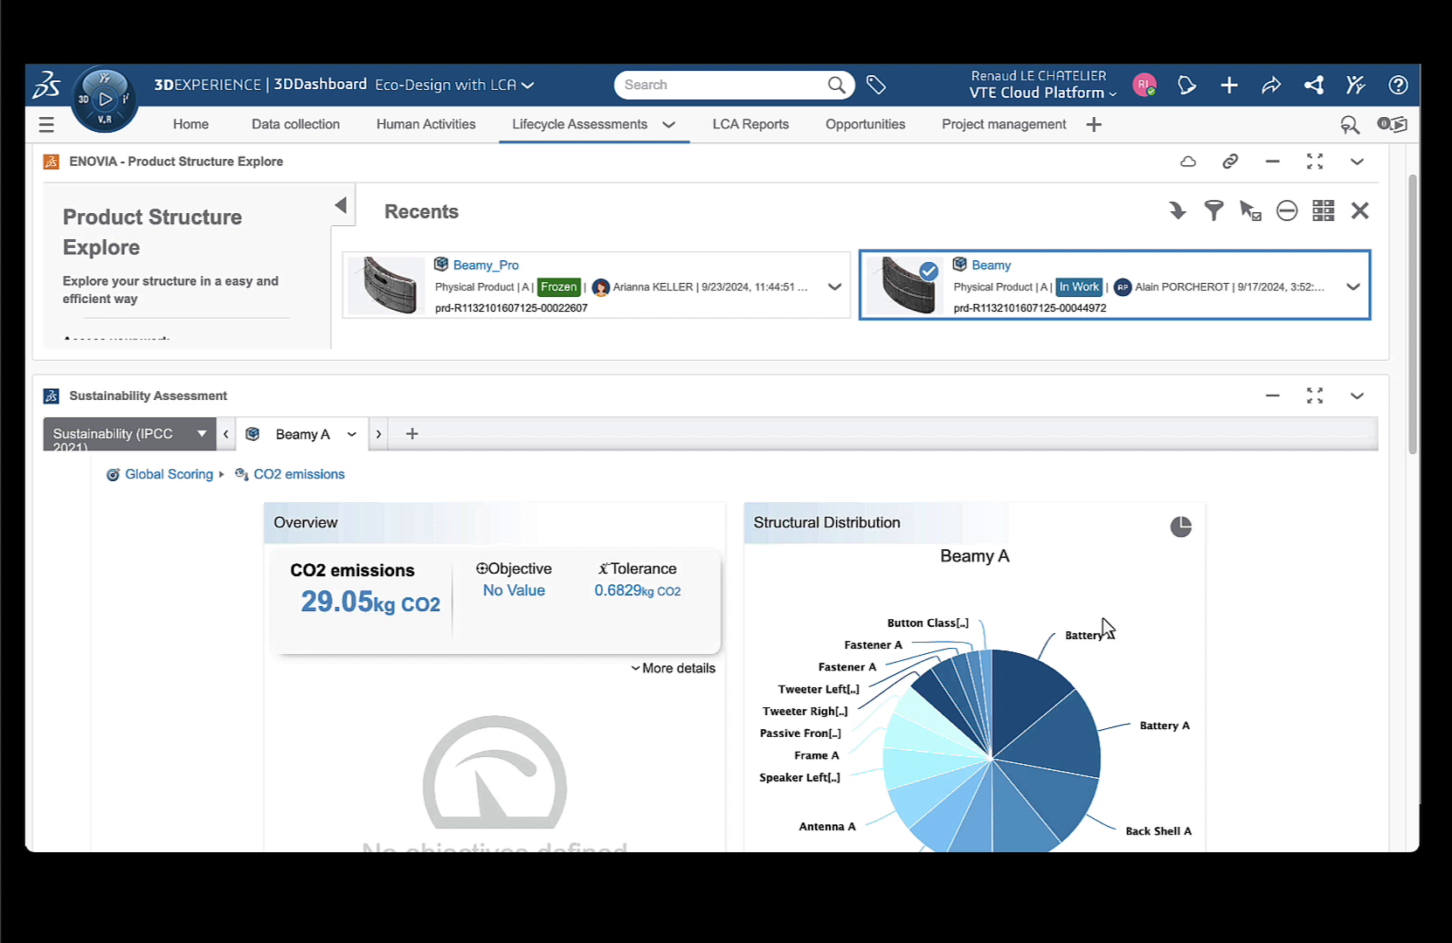Open the Data collection tab
This screenshot has width=1452, height=943.
295,124
